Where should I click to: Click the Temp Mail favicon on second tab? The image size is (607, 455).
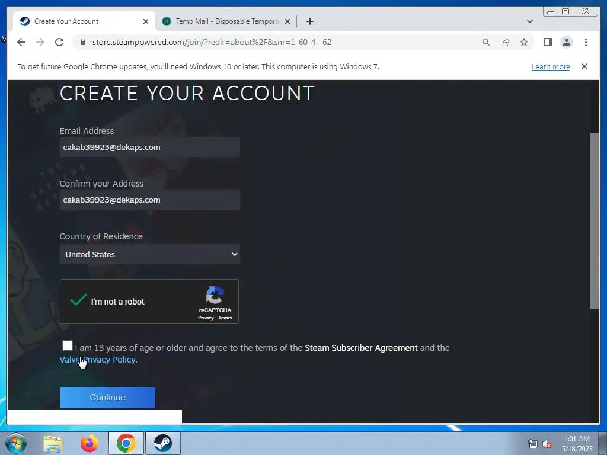pyautogui.click(x=167, y=21)
